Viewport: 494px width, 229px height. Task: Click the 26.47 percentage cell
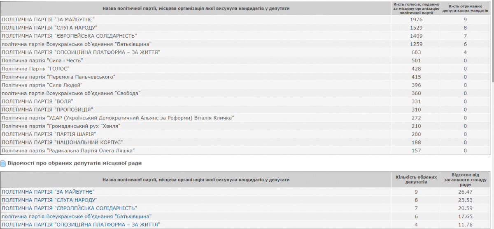[465, 192]
